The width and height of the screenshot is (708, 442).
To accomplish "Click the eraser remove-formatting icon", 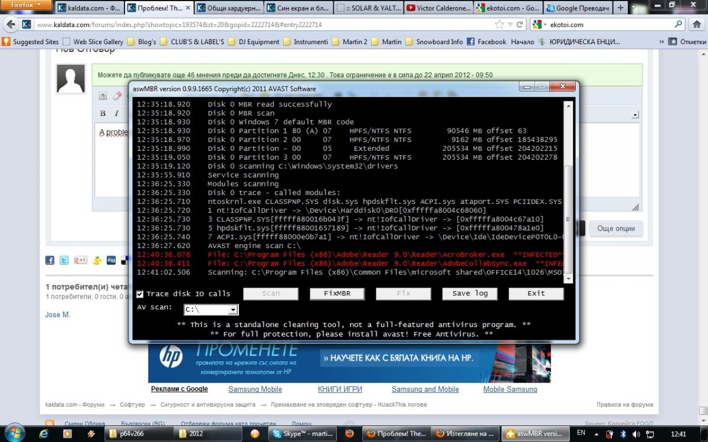I will (117, 95).
